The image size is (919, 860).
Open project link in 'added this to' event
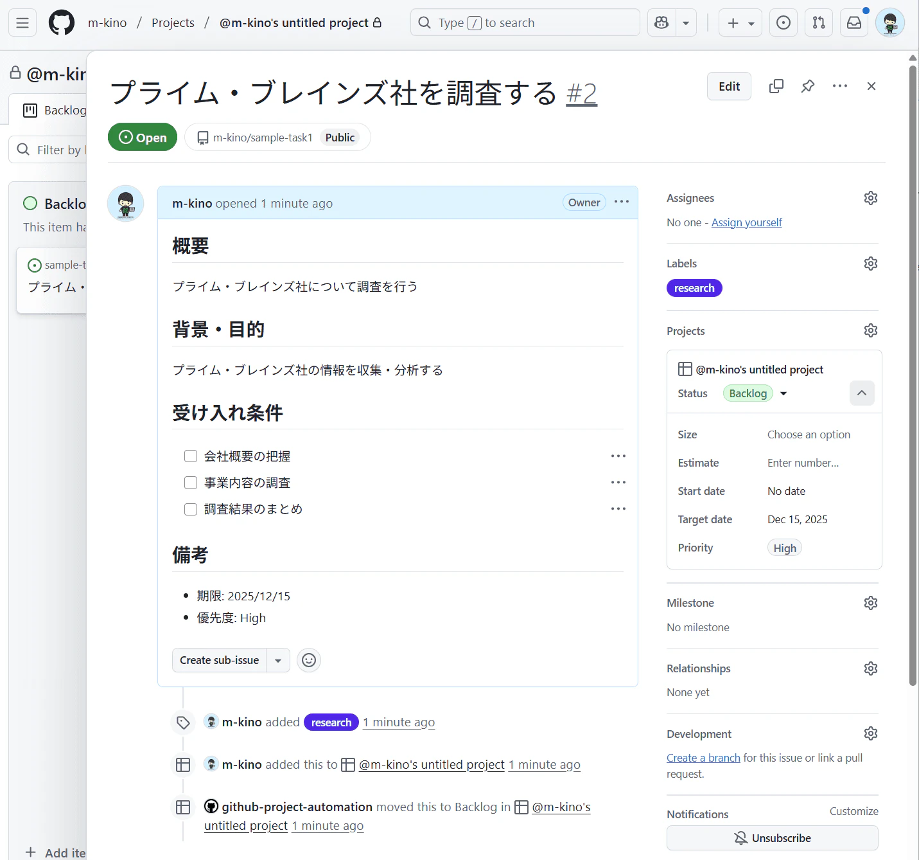coord(432,765)
